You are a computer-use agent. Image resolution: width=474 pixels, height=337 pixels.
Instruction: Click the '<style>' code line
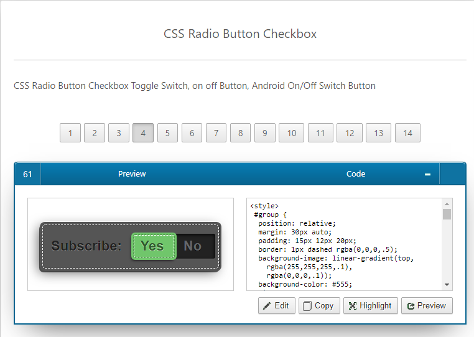264,206
